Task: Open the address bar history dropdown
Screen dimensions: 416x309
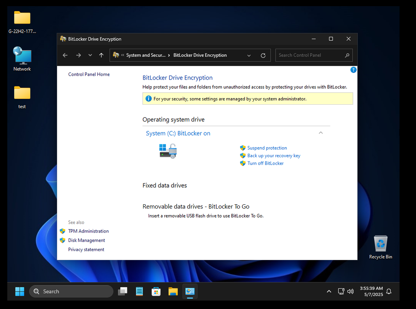Action: [x=249, y=56]
